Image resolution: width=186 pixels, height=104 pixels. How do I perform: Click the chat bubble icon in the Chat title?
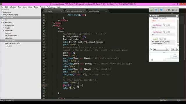pyautogui.click(x=151, y=16)
